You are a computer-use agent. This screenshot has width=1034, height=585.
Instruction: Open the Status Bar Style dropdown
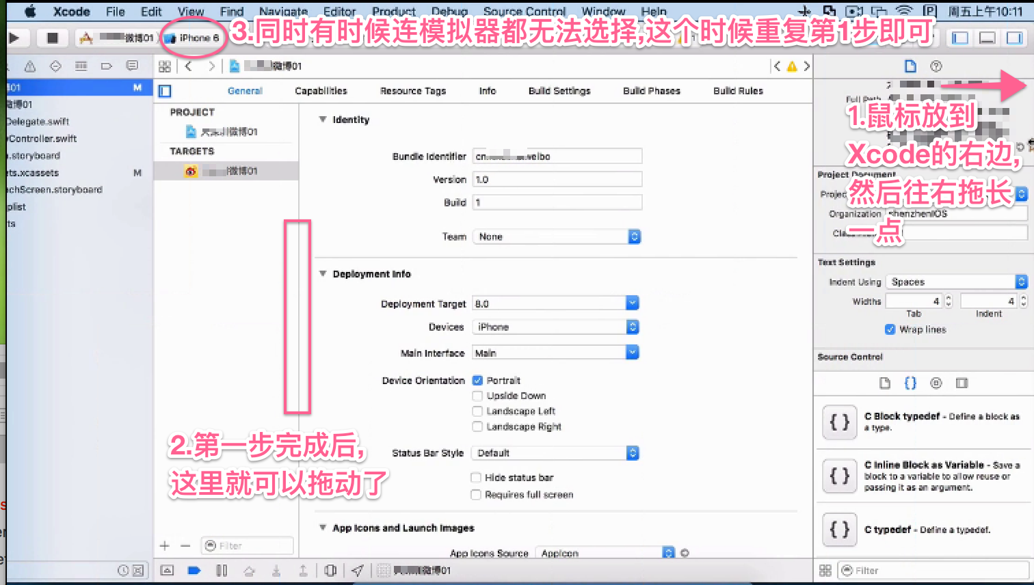[x=556, y=453]
